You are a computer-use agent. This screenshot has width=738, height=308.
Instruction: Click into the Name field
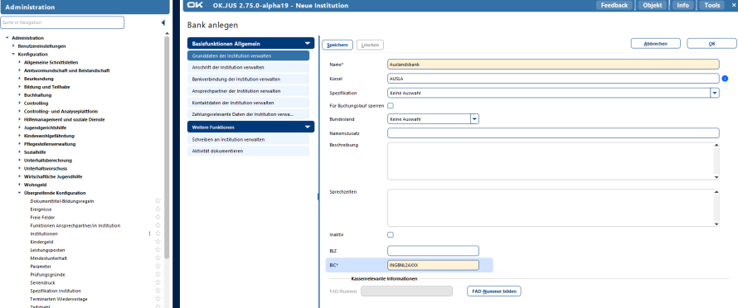[x=554, y=65]
